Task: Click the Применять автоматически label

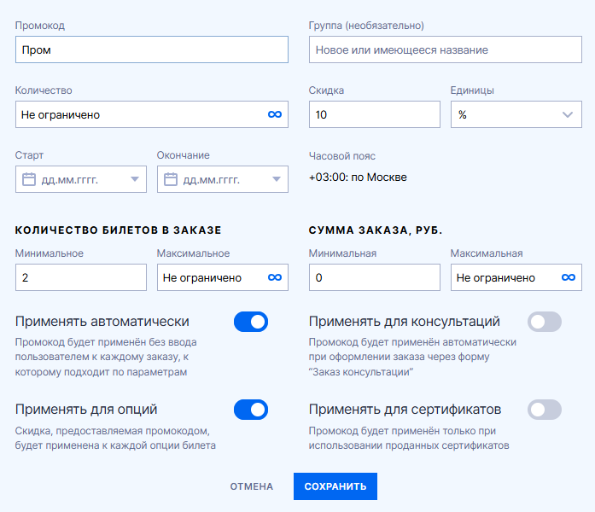Action: click(102, 322)
